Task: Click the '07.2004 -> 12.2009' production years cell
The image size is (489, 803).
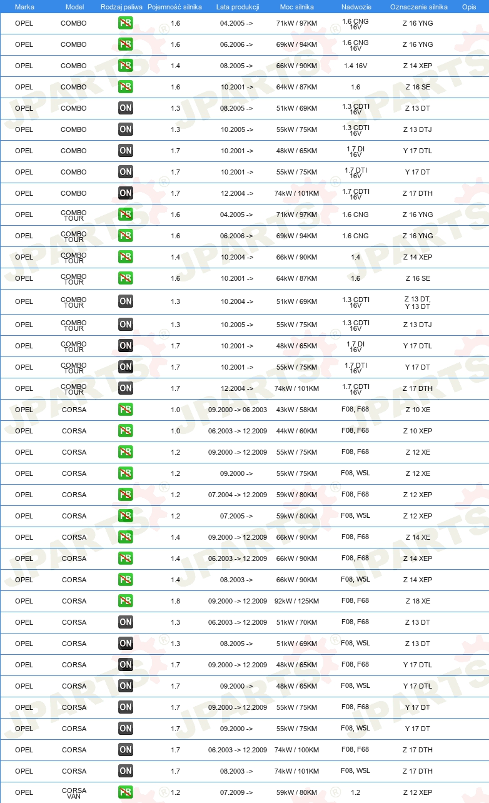Action: (x=238, y=495)
